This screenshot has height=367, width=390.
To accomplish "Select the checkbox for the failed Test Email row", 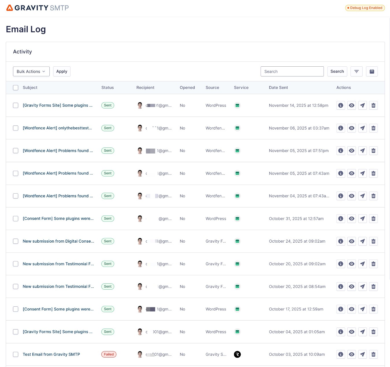I will [16, 354].
